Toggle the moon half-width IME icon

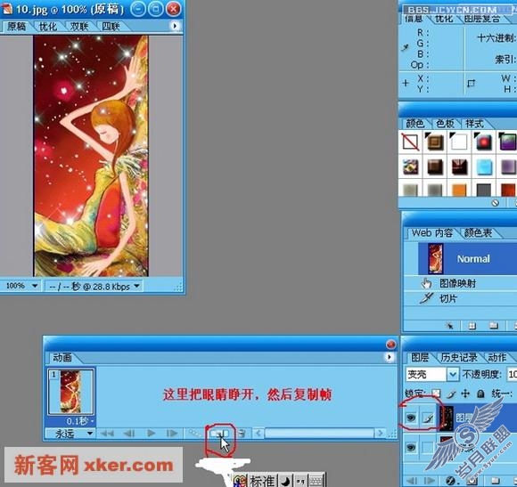[x=285, y=482]
